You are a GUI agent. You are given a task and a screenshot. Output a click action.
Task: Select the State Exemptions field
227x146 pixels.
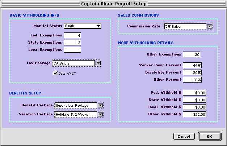[72, 43]
